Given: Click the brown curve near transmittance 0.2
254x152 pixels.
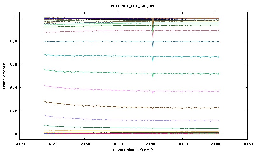Looking at the screenshot, I should 131,107.
